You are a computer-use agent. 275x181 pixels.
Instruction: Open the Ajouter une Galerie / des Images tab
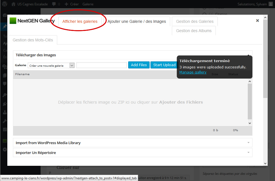pyautogui.click(x=137, y=21)
